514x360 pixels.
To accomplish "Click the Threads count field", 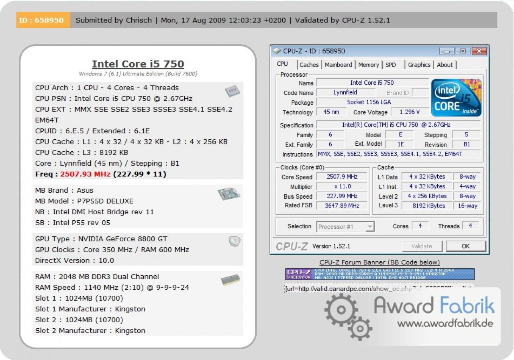I will click(x=470, y=226).
